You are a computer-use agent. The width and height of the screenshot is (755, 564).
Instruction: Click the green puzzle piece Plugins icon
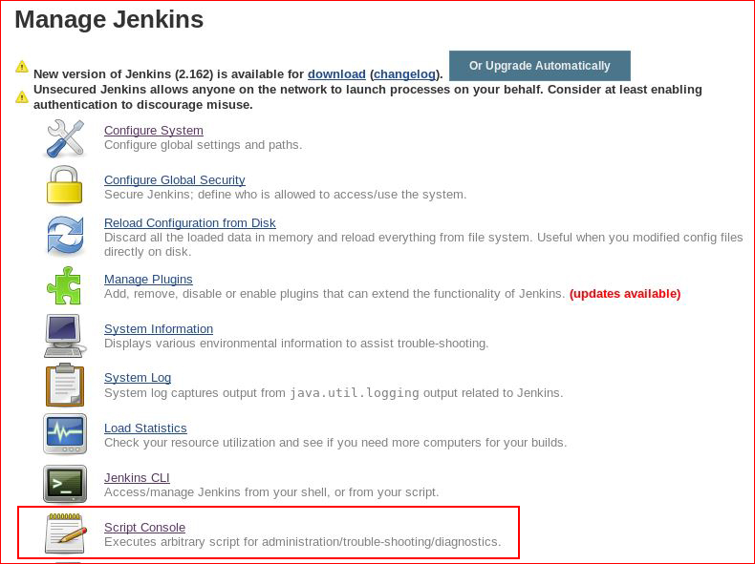(x=64, y=285)
